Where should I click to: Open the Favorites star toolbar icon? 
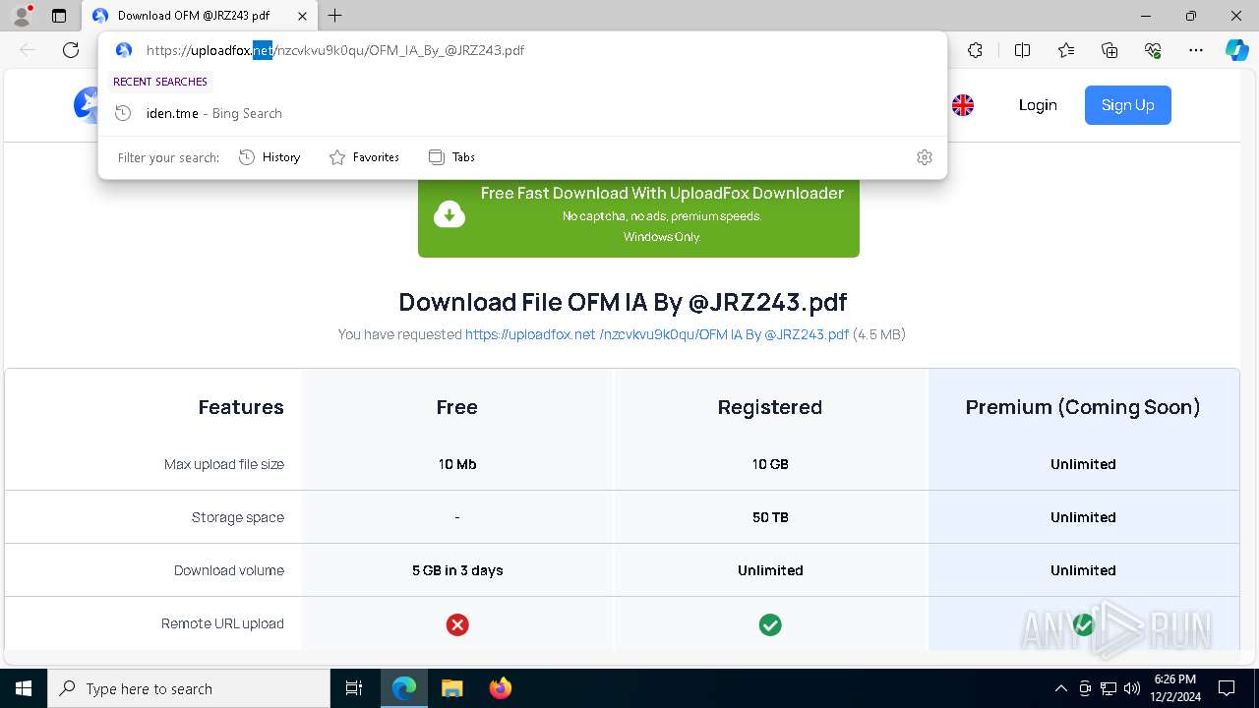tap(1066, 50)
